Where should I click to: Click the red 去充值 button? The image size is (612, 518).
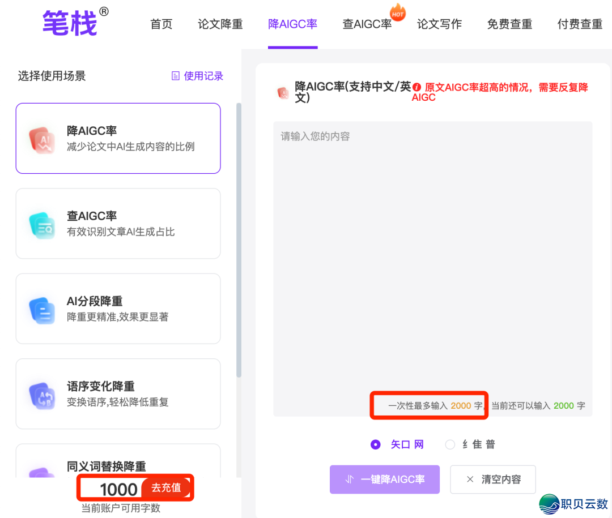tap(166, 488)
